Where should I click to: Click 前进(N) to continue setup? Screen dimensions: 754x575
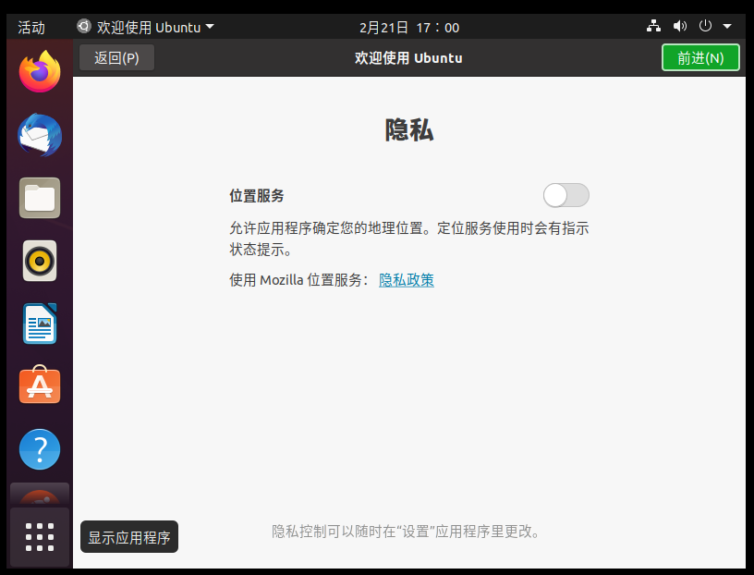[x=700, y=56]
